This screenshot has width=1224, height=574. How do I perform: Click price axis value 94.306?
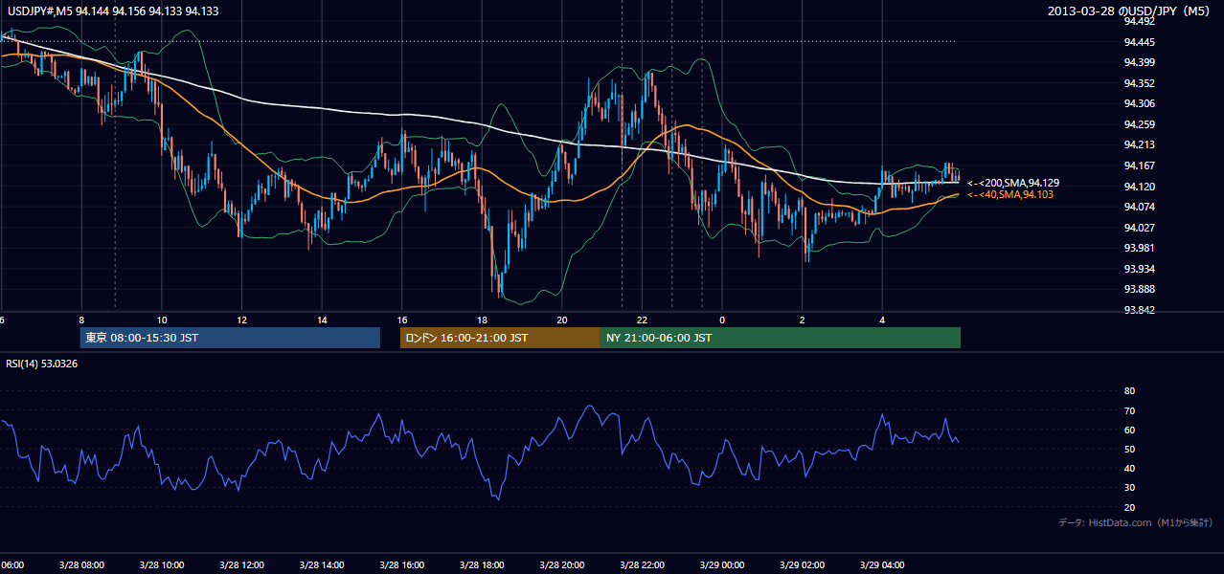coord(1139,103)
